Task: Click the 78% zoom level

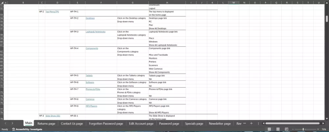Action: [x=324, y=129]
